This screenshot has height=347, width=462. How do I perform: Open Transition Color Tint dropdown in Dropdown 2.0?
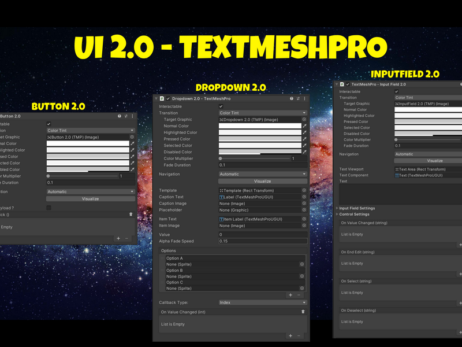(263, 113)
